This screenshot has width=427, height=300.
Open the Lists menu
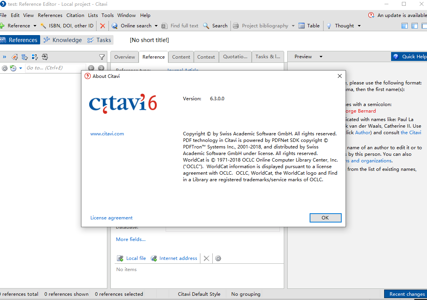coord(93,15)
